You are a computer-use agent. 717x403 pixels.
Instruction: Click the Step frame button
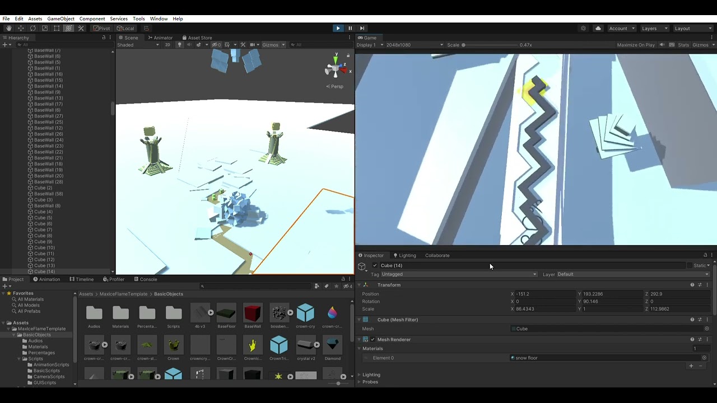point(362,28)
